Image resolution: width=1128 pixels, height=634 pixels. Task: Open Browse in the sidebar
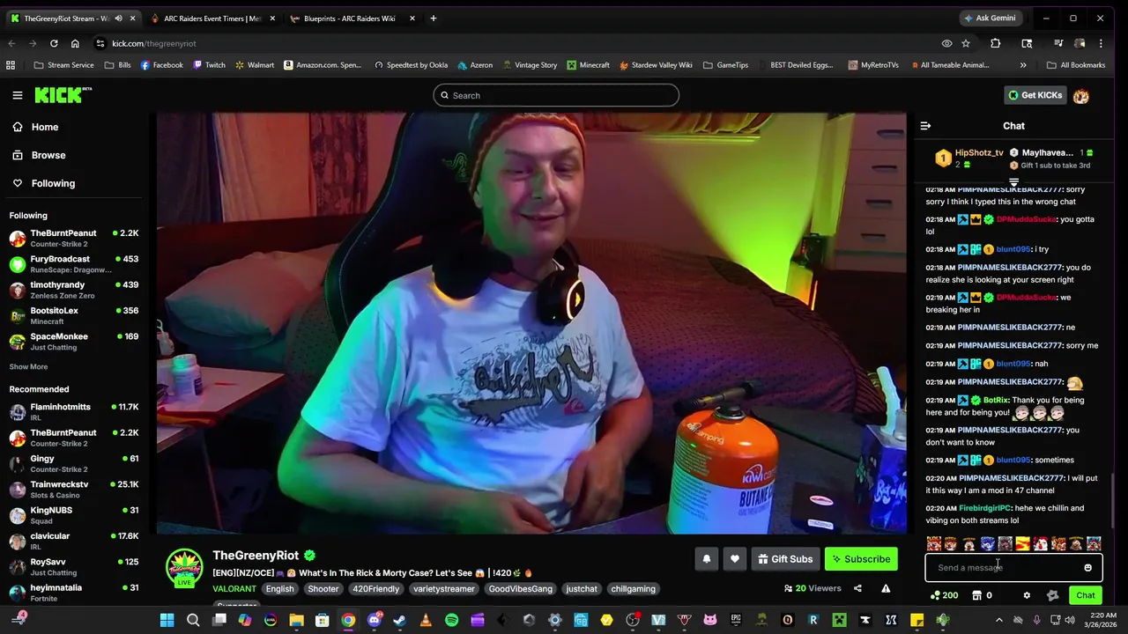click(38, 155)
